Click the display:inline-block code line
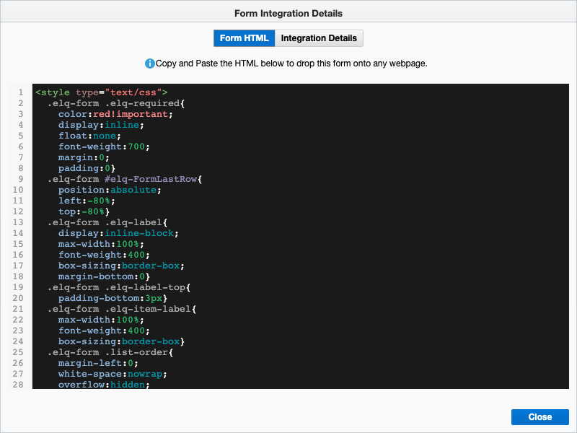This screenshot has height=433, width=577. tap(118, 233)
